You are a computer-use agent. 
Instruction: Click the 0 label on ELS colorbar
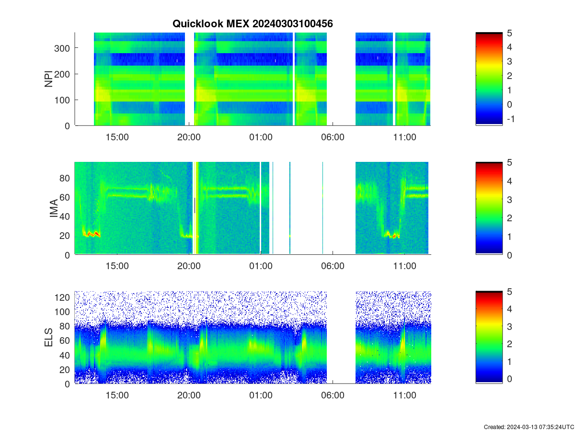509,378
